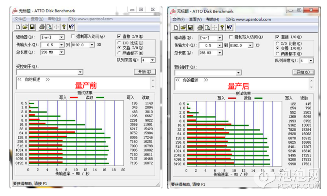This screenshot has height=196, width=327.
Task: Click read value 15984 in left window
Action: (148, 133)
